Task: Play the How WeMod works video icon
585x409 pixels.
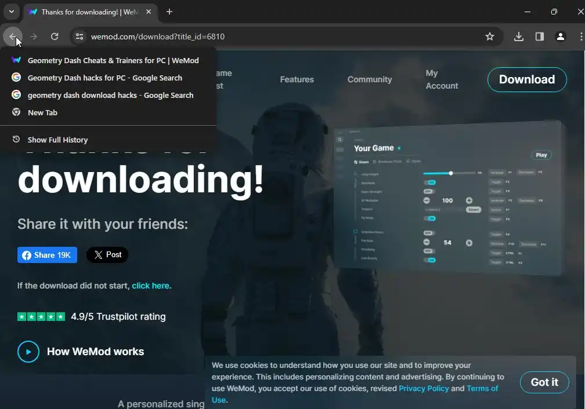Action: 28,352
